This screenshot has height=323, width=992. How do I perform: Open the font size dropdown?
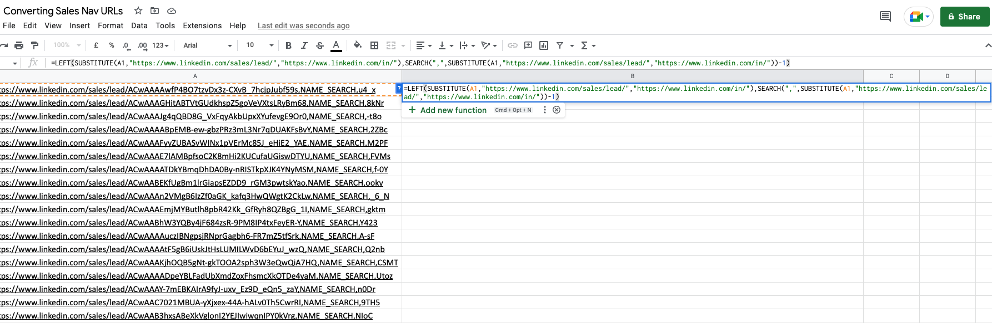click(x=260, y=45)
